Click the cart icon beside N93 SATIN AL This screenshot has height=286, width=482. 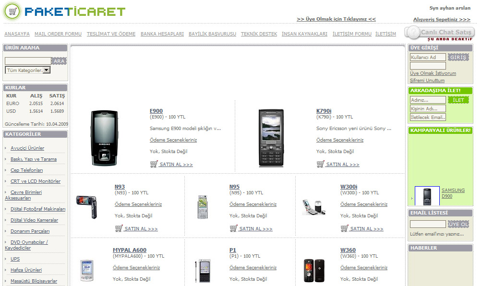coord(119,228)
